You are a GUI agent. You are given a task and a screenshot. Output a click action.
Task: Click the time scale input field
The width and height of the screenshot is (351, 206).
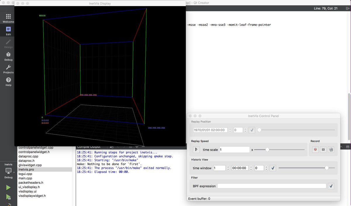point(235,150)
